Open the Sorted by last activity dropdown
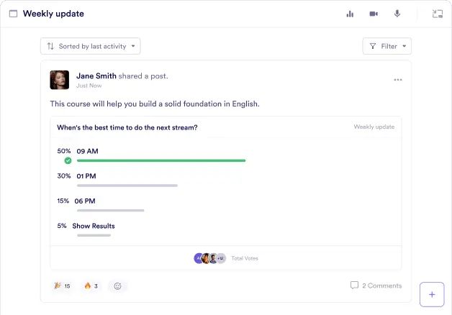The image size is (452, 315). coord(91,46)
